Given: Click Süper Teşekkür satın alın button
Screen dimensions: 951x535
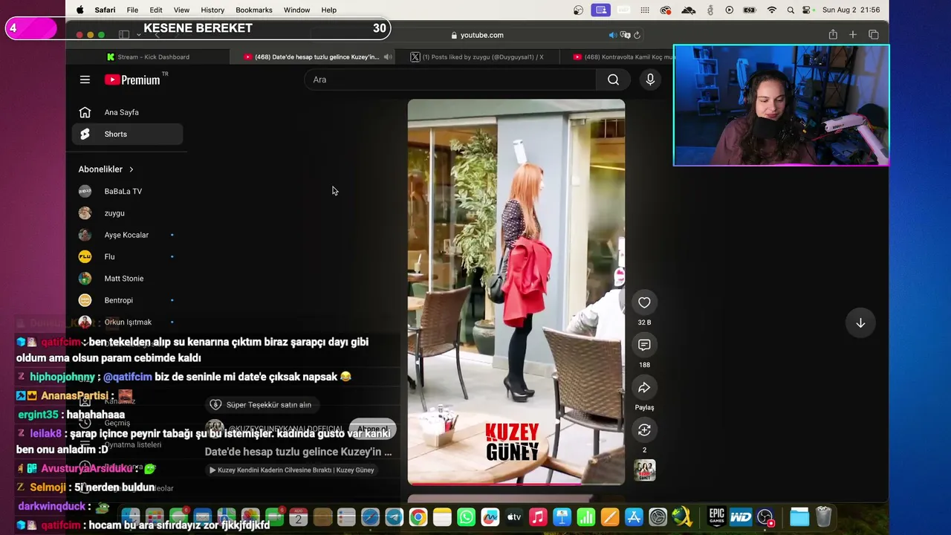Looking at the screenshot, I should [x=261, y=405].
